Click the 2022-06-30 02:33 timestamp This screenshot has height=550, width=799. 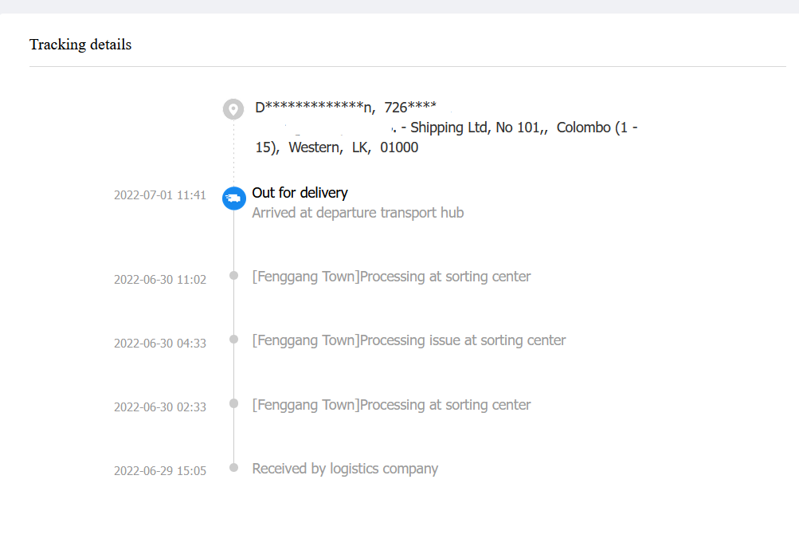coord(160,407)
